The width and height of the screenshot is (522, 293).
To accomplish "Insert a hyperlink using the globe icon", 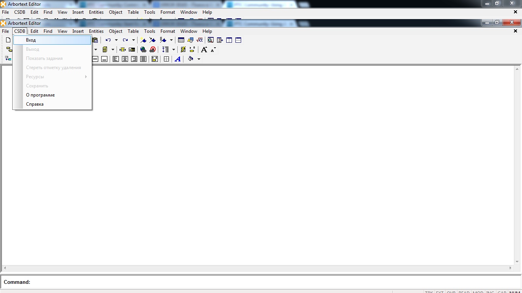I will 143,49.
